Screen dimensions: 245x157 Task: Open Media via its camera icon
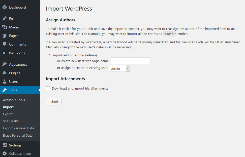(5, 27)
